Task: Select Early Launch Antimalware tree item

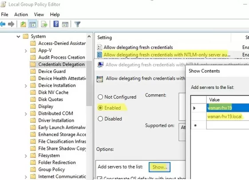Action: pyautogui.click(x=62, y=128)
